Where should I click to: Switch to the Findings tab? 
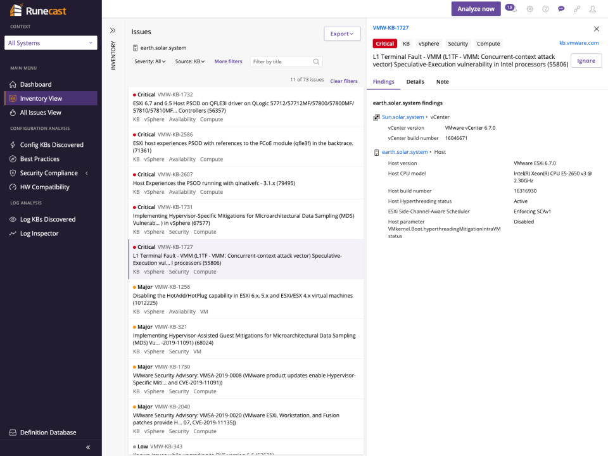(384, 82)
